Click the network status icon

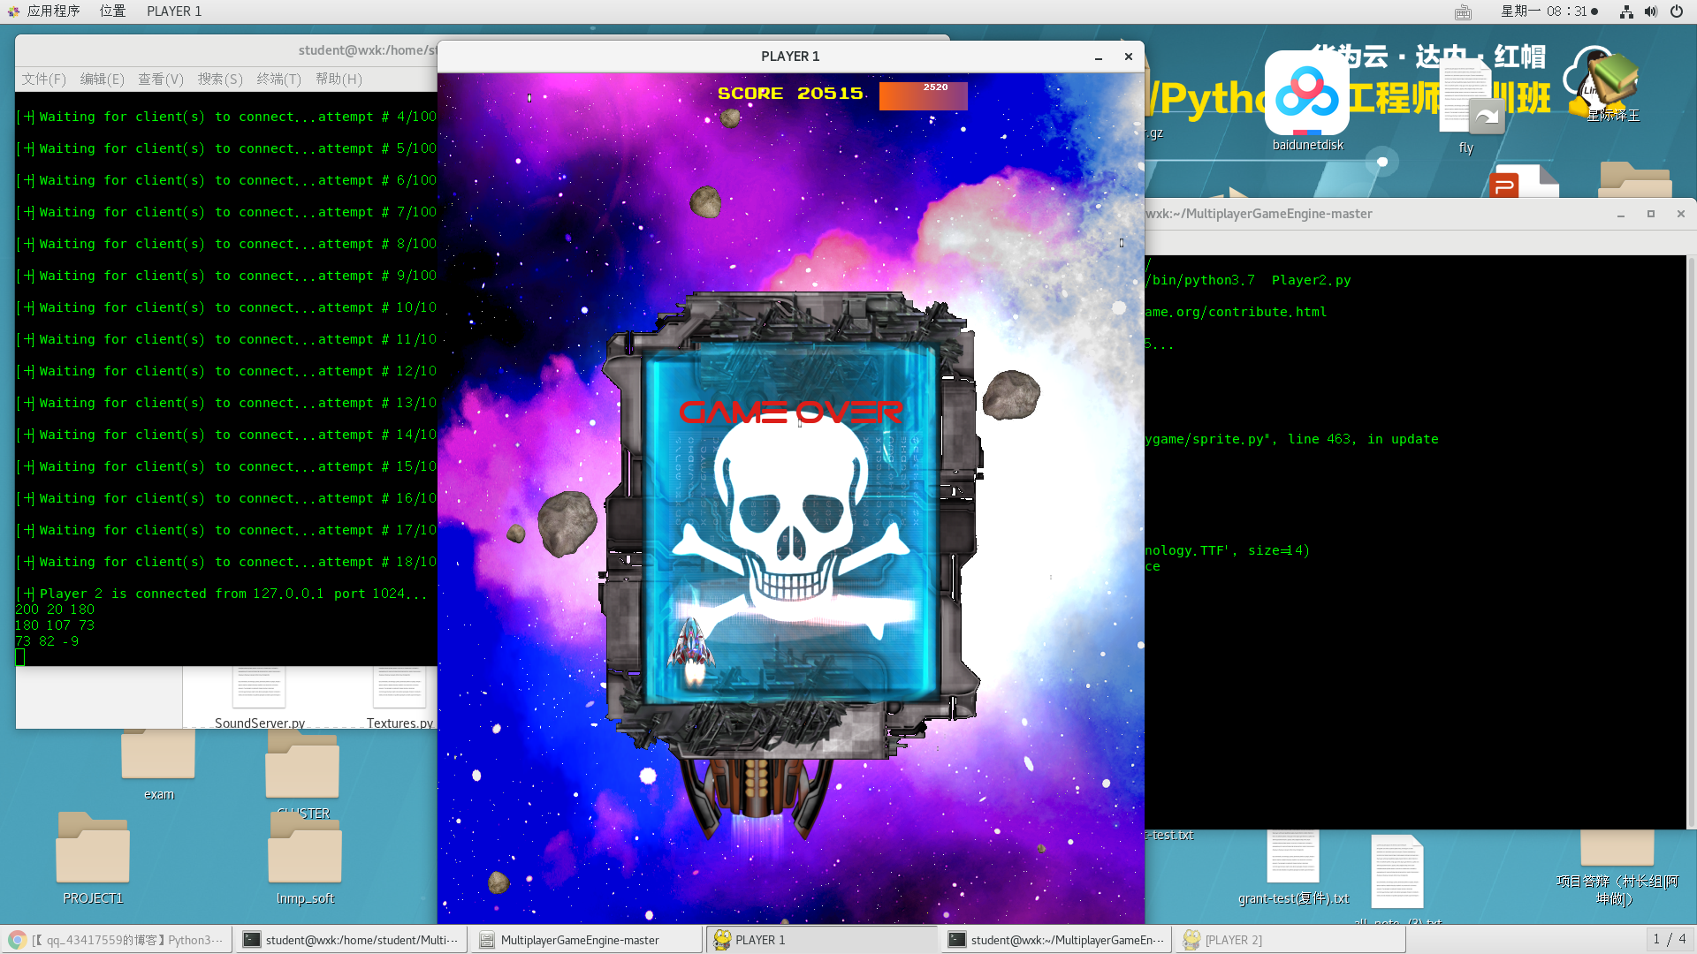(1626, 11)
